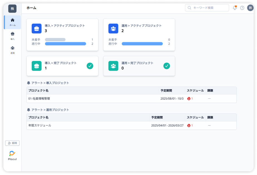Click checkmark on 運用 完了プロジェクト card

(x=166, y=66)
